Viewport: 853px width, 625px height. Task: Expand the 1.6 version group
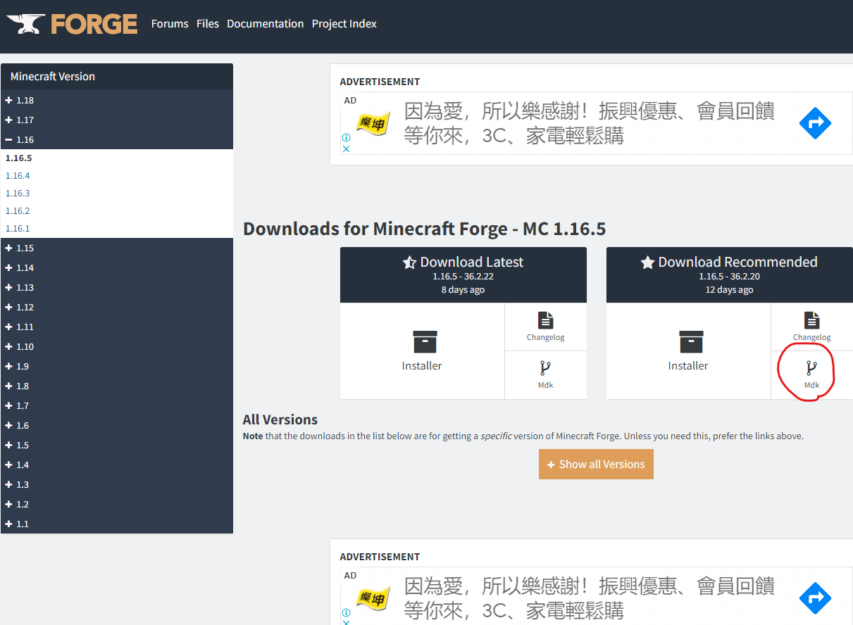coord(117,425)
